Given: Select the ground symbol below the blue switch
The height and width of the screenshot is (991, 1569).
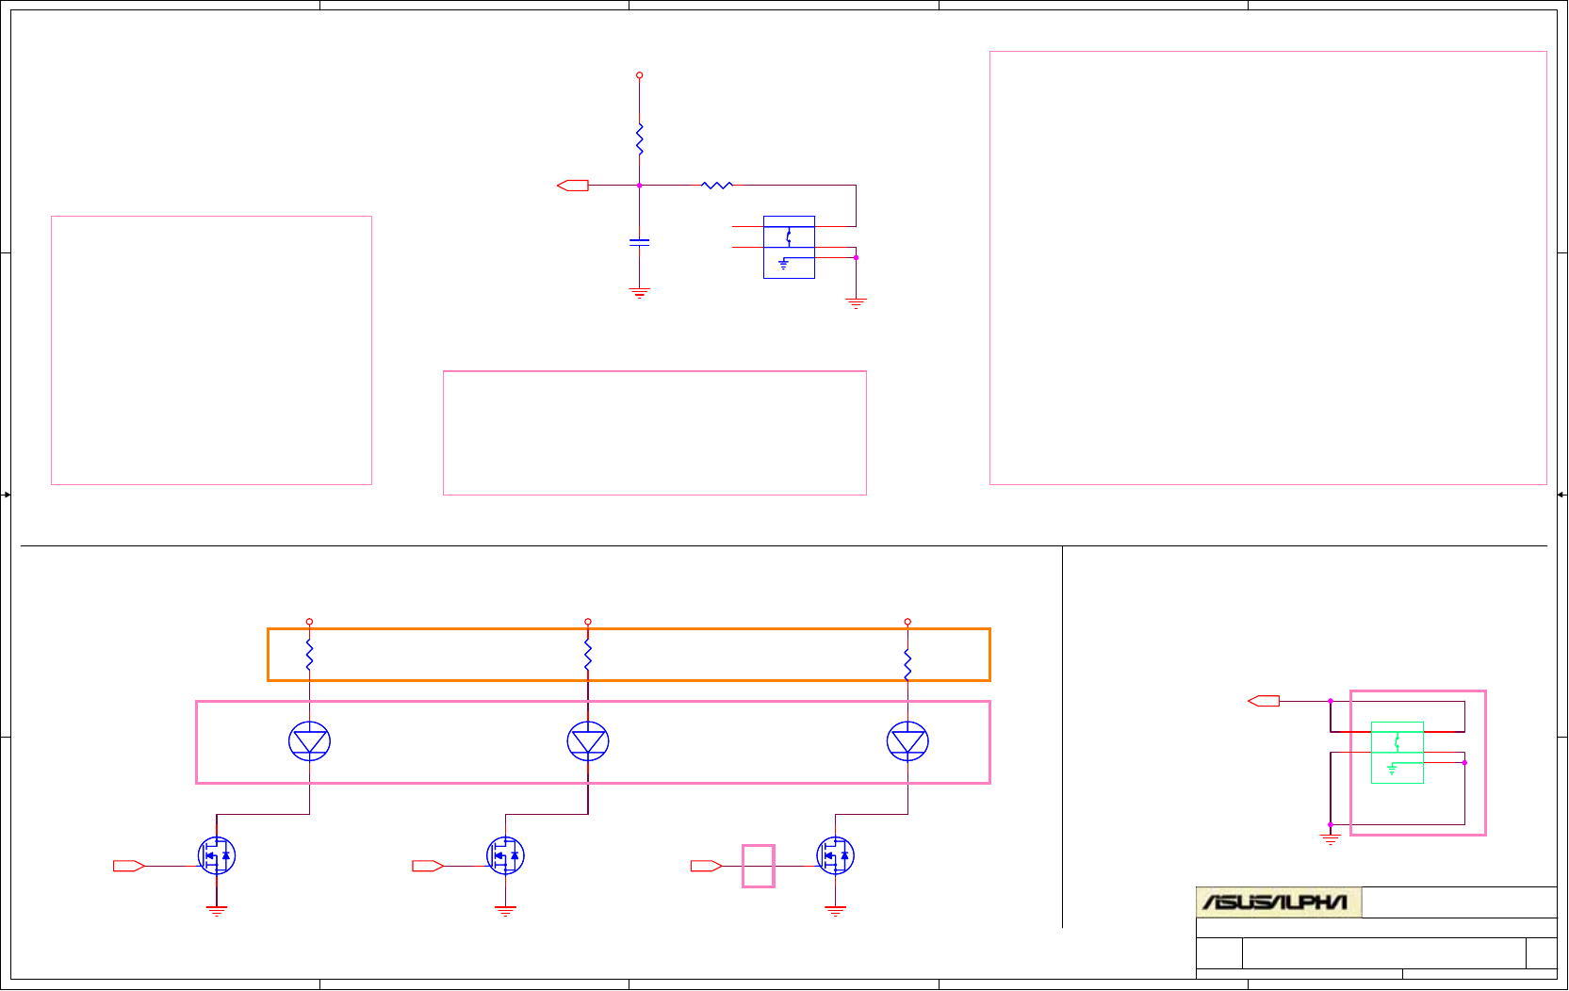Looking at the screenshot, I should pos(856,303).
